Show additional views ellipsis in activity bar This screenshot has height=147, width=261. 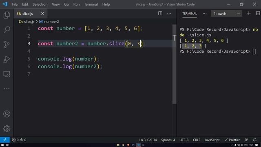[7, 89]
